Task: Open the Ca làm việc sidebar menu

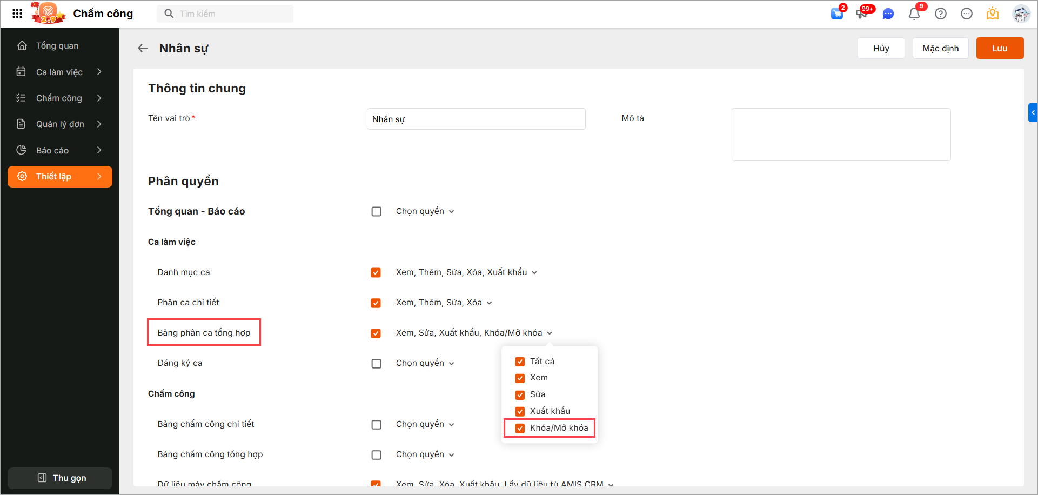Action: [59, 72]
